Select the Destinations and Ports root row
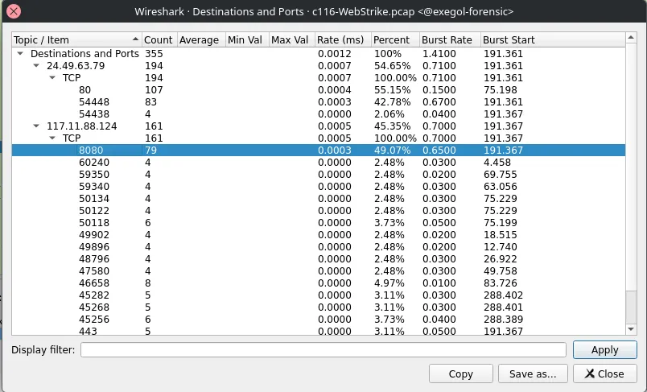 319,54
